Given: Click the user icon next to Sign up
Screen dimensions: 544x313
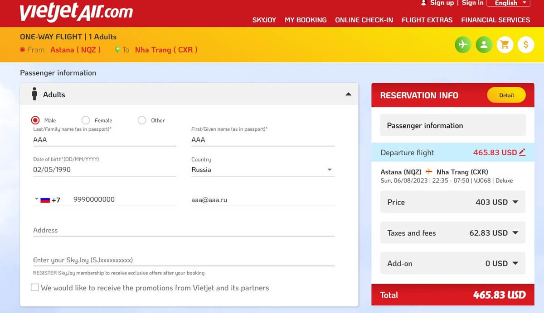Looking at the screenshot, I should pos(424,3).
